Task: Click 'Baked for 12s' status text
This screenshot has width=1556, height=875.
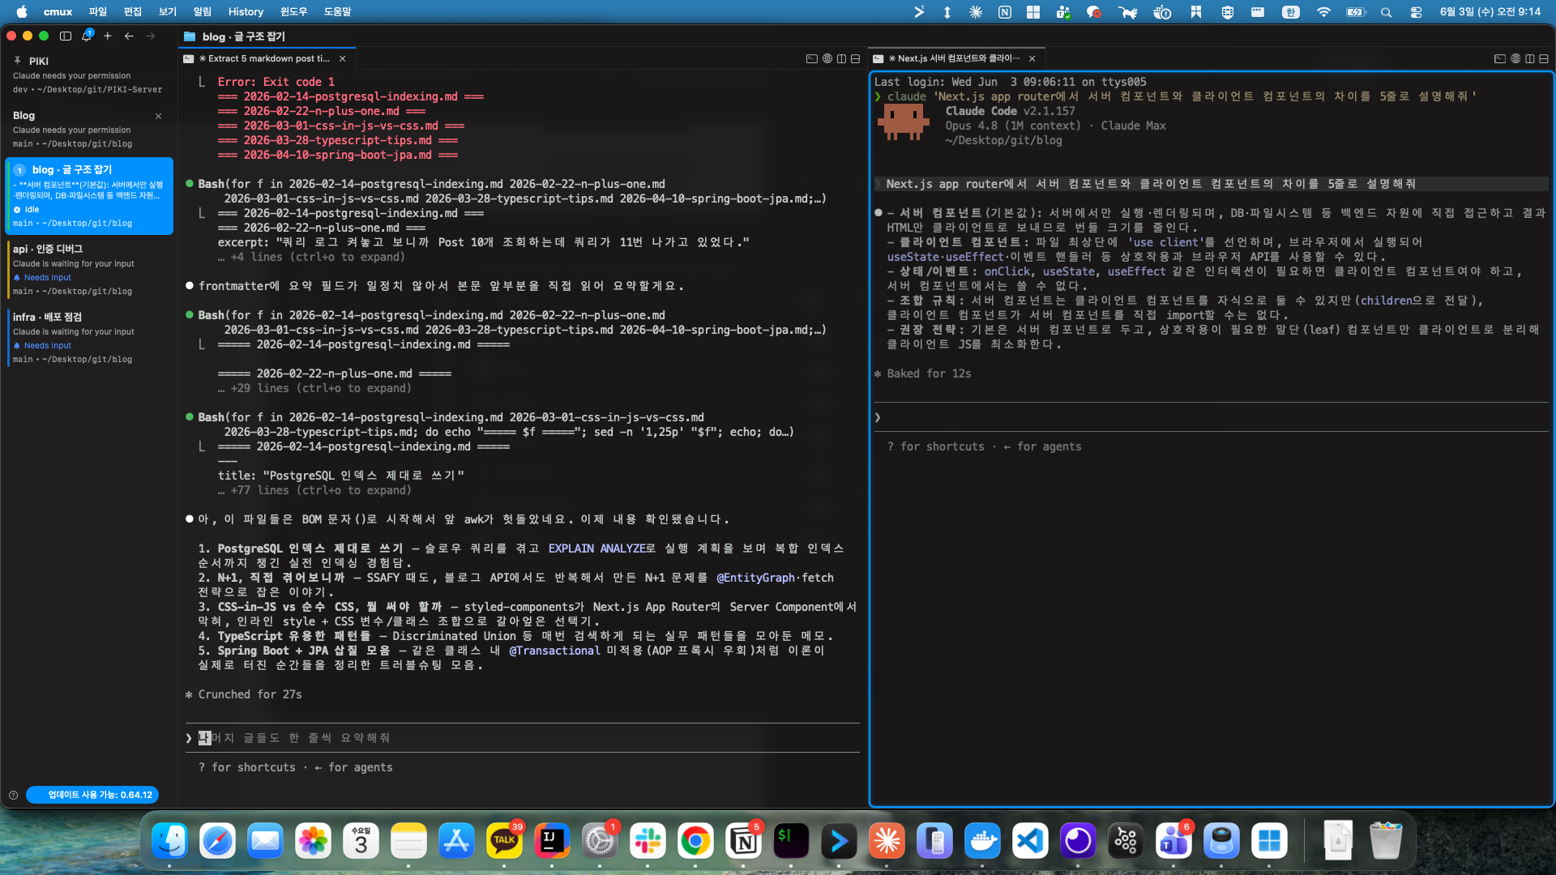Action: click(x=929, y=373)
